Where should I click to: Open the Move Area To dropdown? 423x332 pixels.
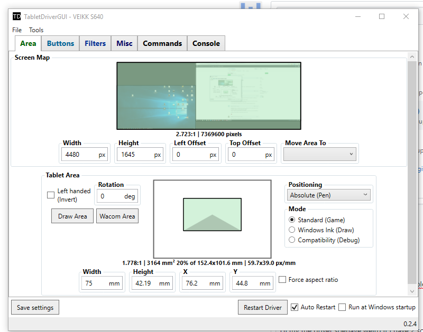tap(320, 154)
